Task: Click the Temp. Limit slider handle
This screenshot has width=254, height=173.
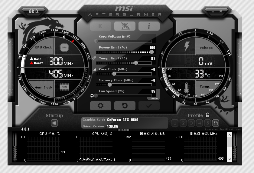Action: [136, 63]
